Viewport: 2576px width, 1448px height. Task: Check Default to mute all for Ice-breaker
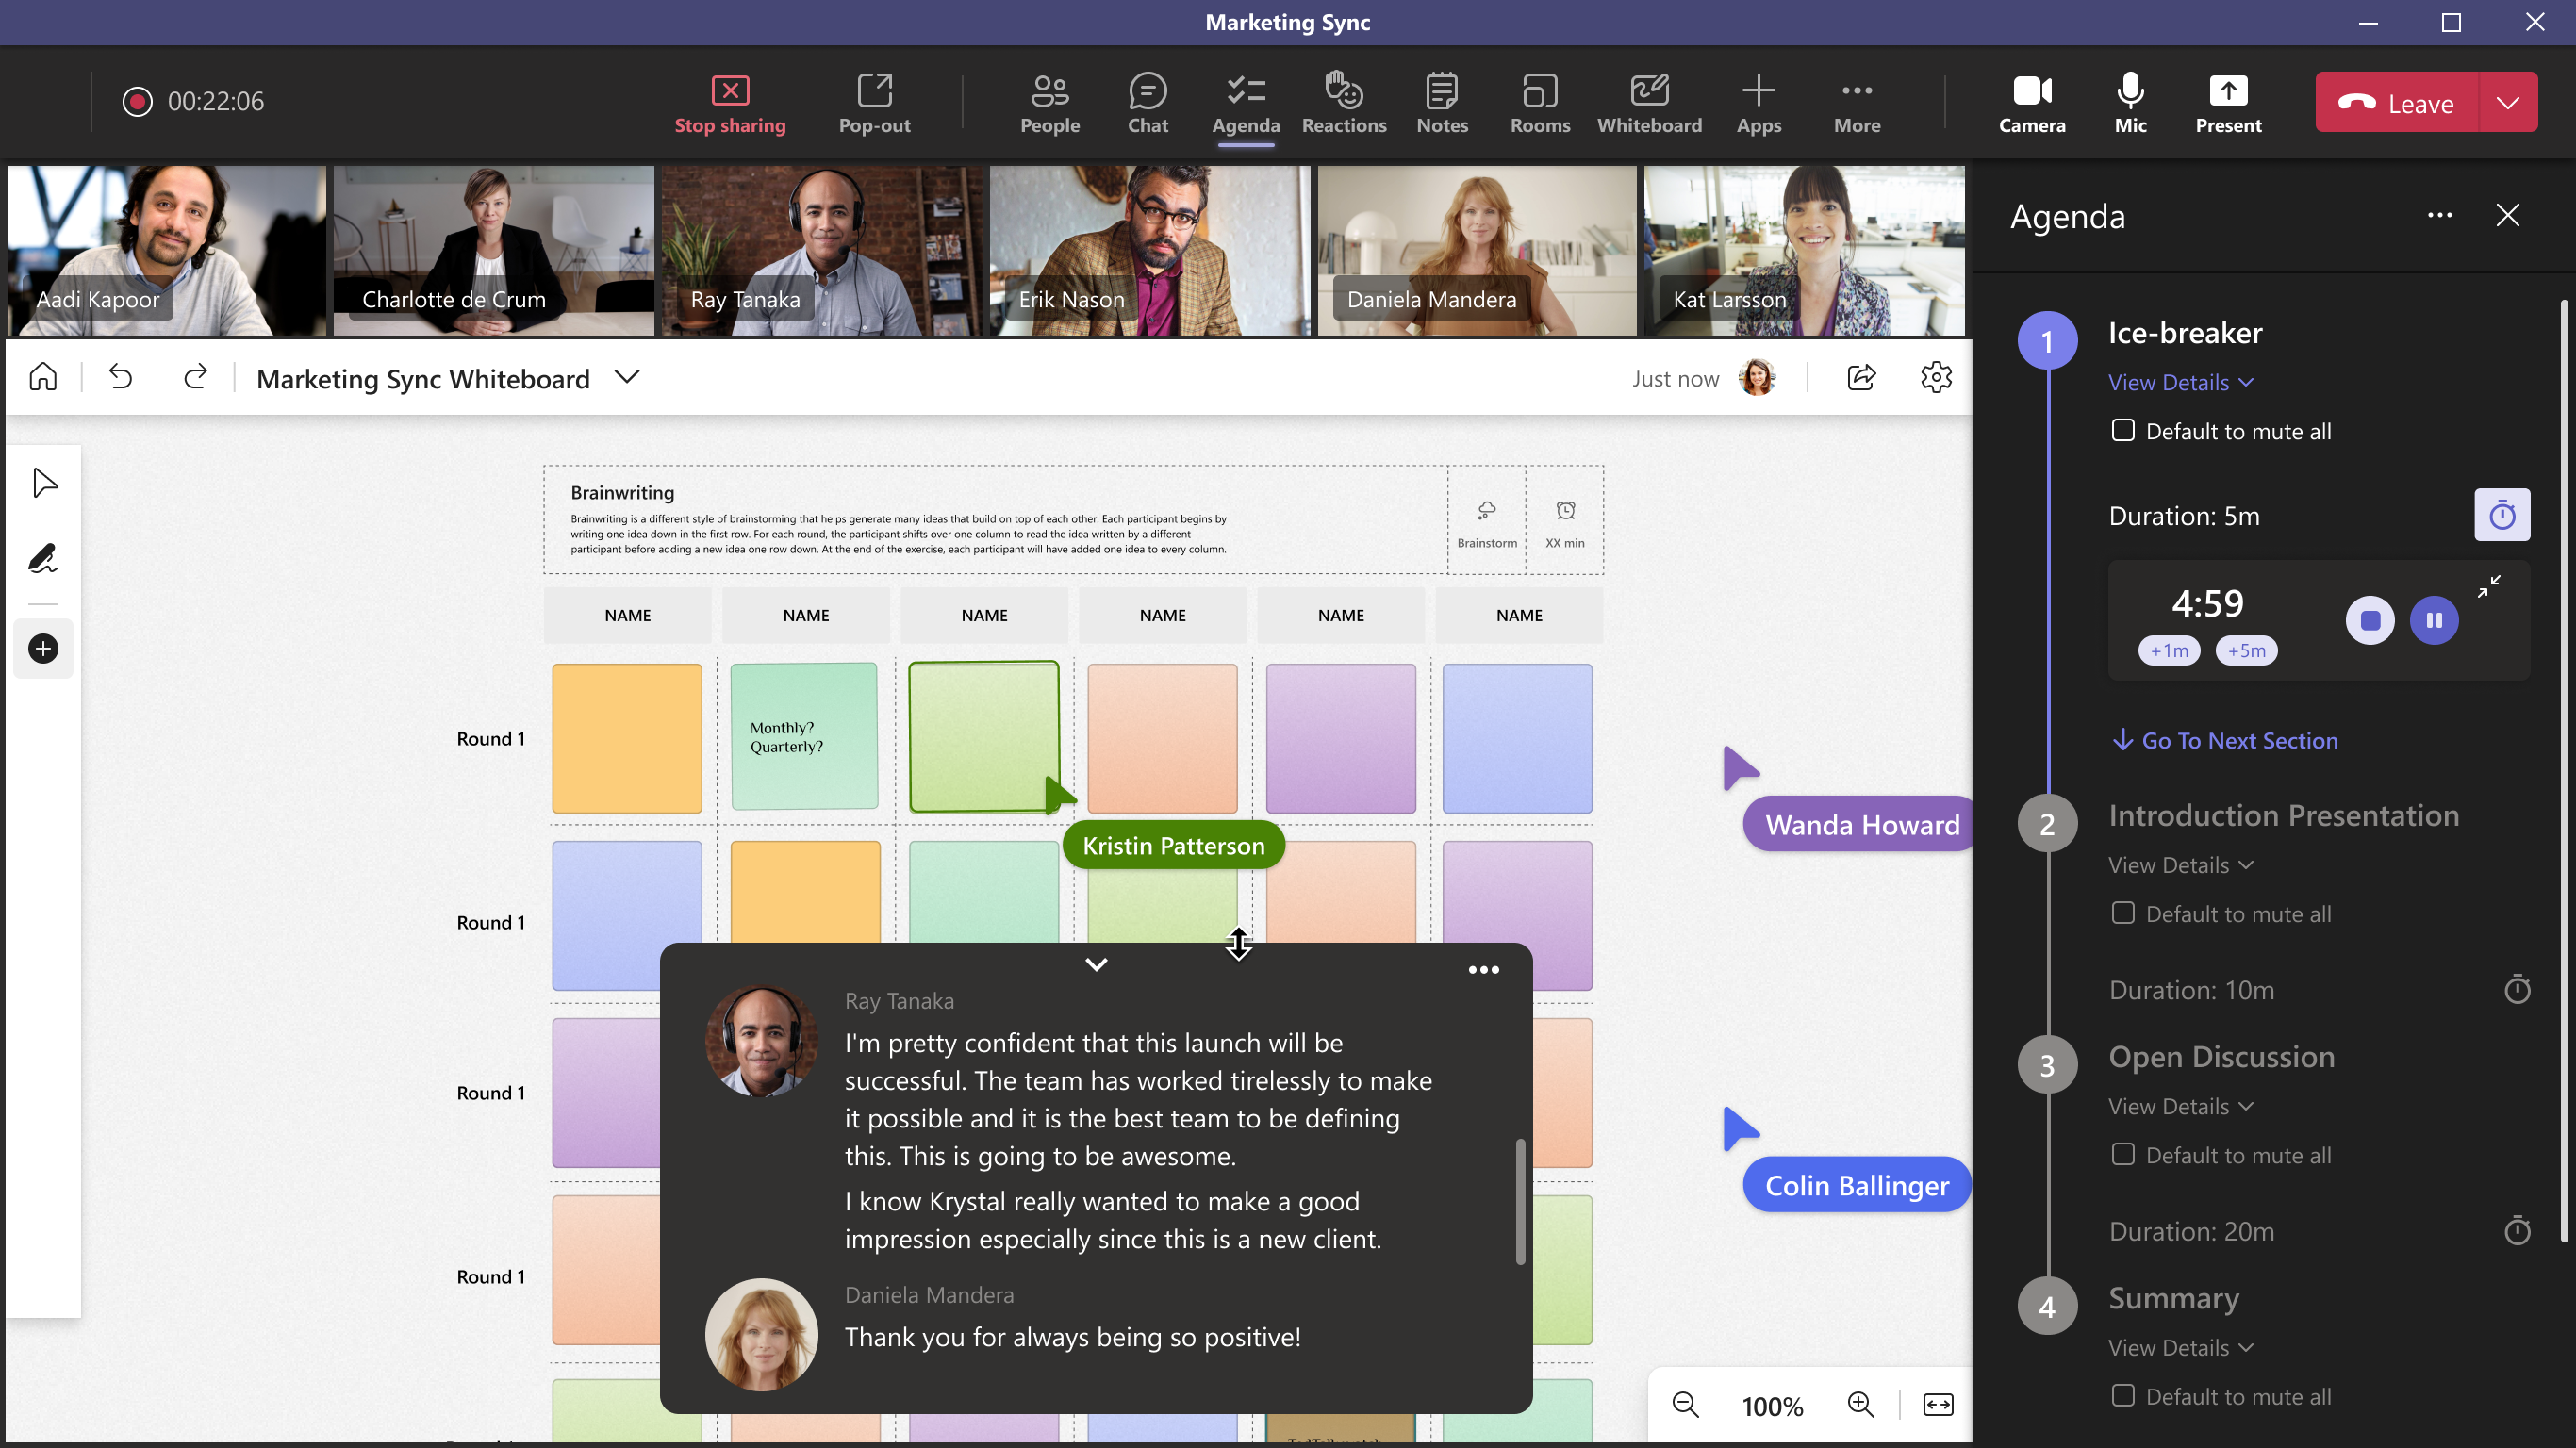pos(2122,431)
